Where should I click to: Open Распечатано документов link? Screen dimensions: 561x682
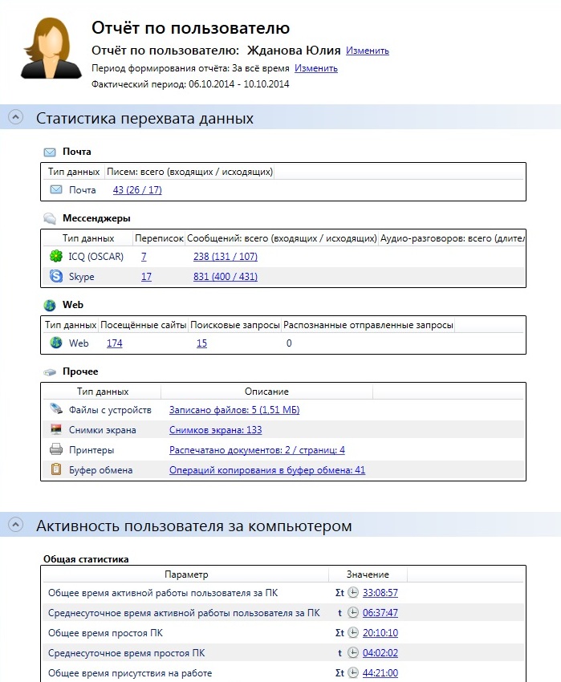(257, 450)
